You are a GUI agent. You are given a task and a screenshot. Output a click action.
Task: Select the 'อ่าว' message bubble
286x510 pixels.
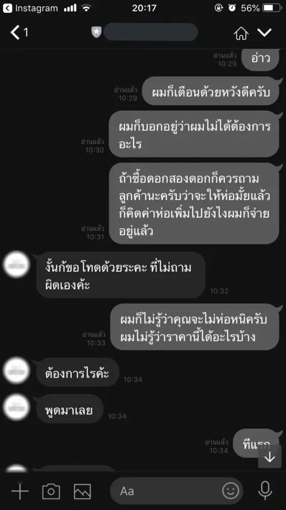(x=261, y=60)
